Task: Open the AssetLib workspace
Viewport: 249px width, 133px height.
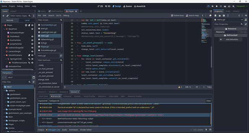Action: click(140, 6)
